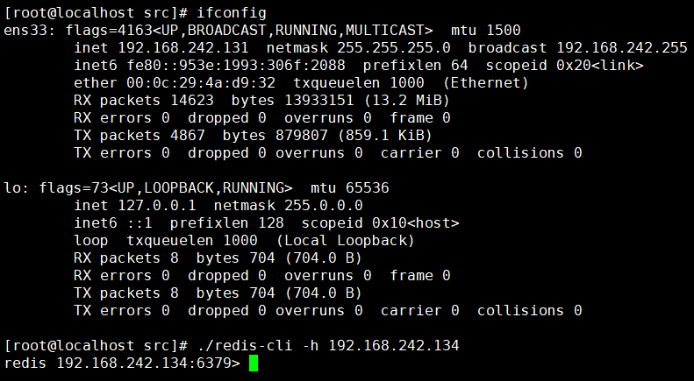Click the 859.1 KiB transmitted size

pos(384,135)
